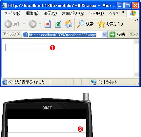Click the Forward arrow icon

[x=33, y=24]
